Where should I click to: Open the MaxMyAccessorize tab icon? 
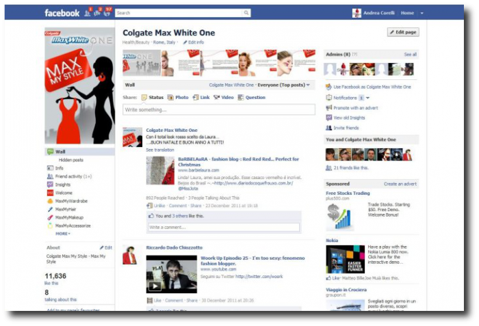50,226
